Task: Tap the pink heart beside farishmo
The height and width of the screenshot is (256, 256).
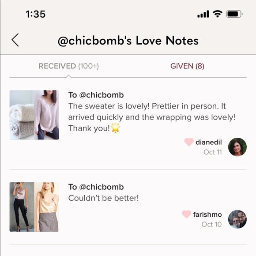Action: point(186,214)
